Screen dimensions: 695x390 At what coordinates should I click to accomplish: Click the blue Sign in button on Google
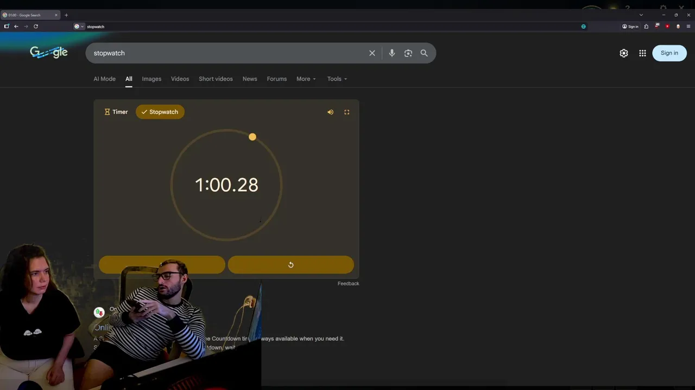coord(669,53)
